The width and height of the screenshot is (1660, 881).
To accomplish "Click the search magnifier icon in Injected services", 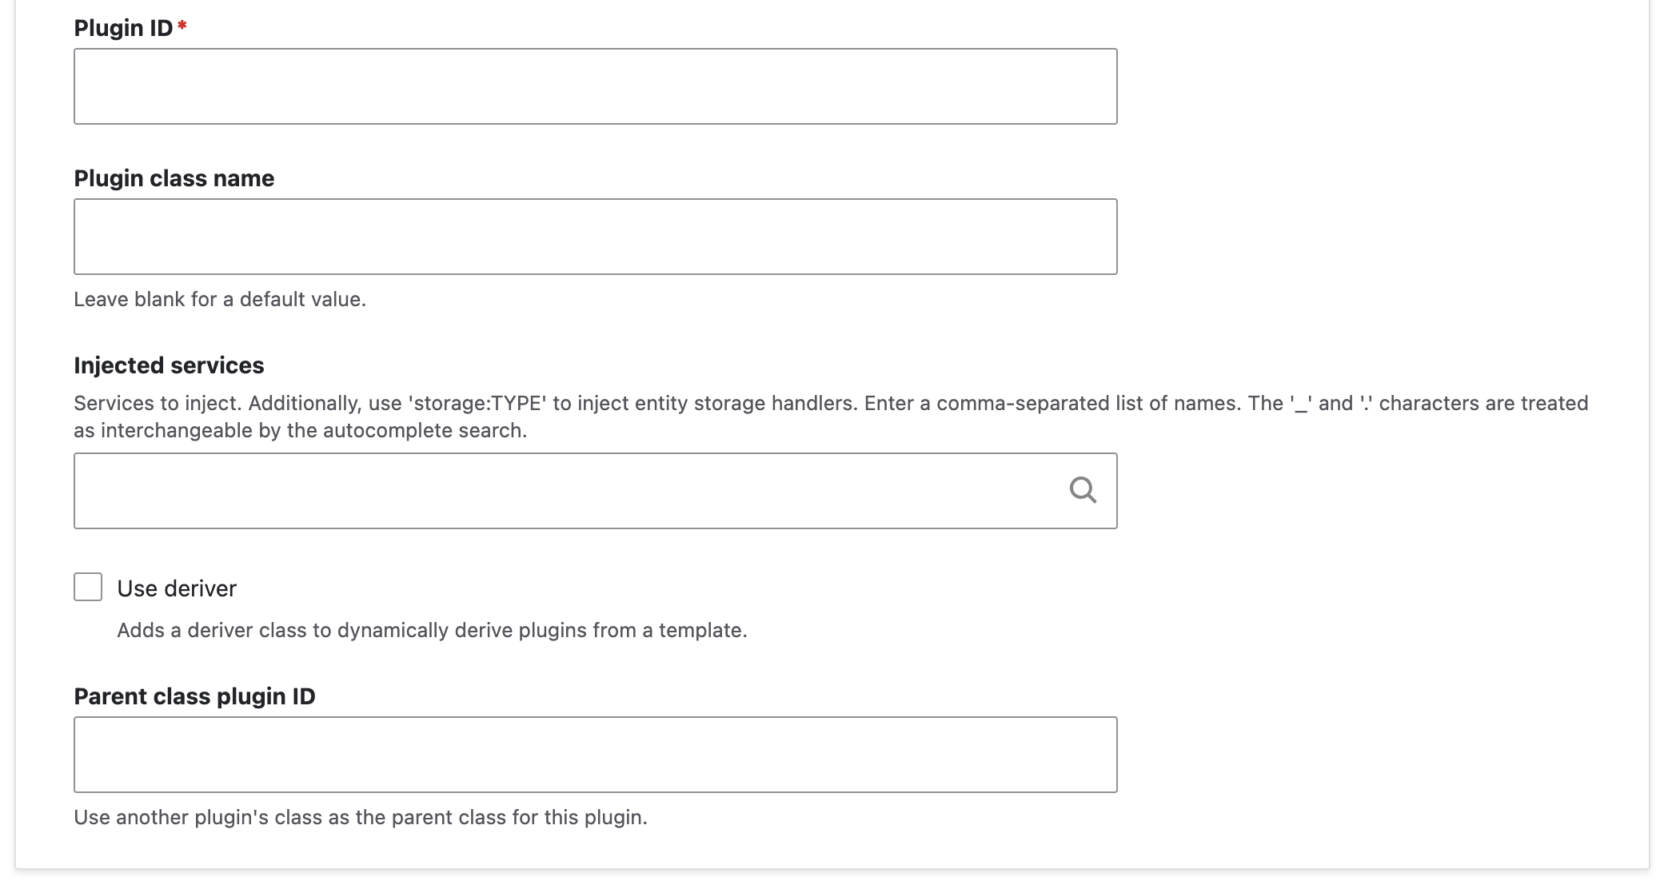I will coord(1083,490).
